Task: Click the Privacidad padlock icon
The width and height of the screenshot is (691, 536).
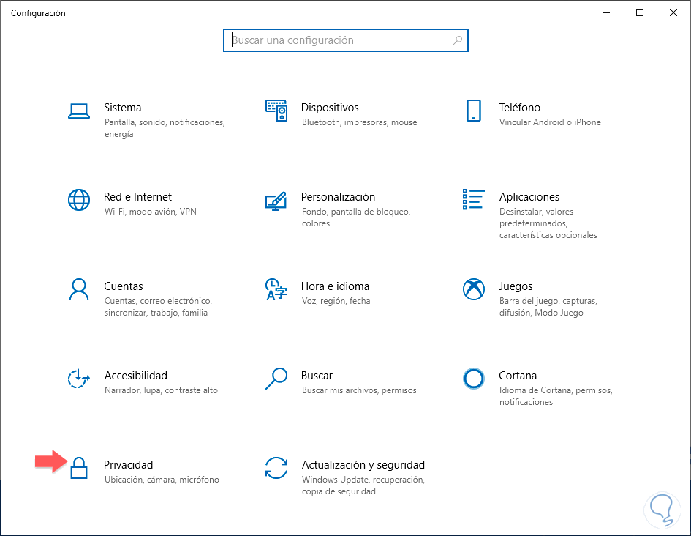Action: [79, 468]
